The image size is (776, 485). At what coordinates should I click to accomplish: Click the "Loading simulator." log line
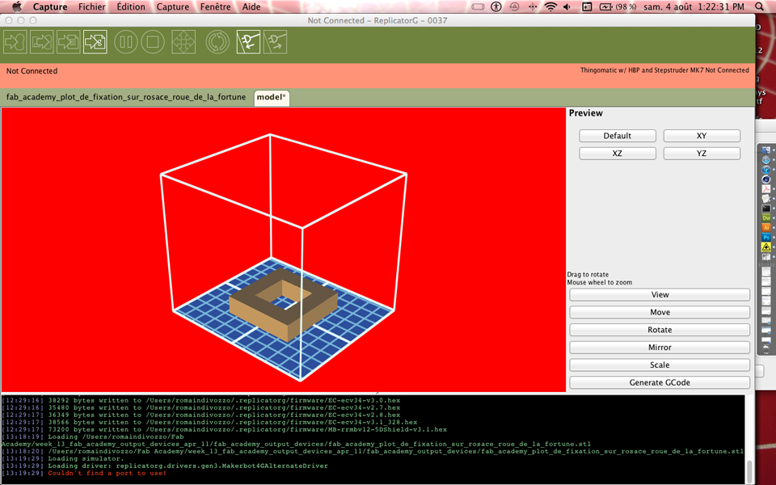tap(86, 459)
